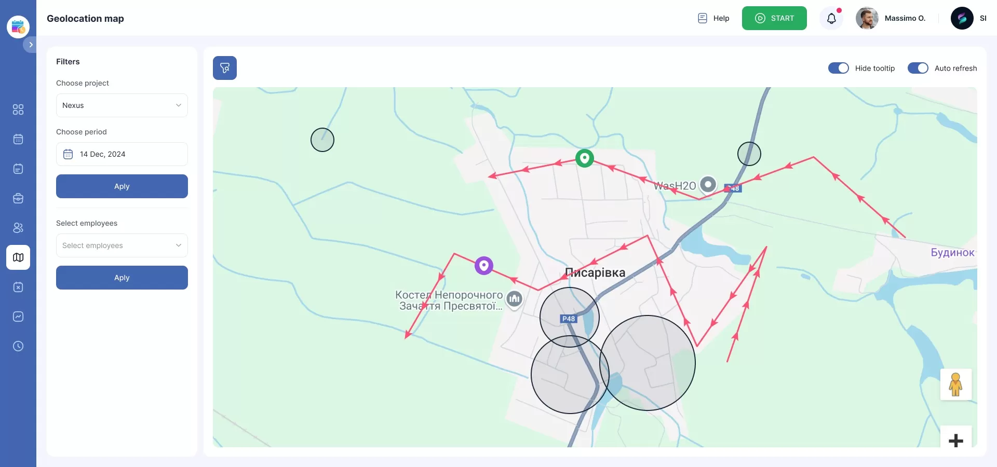997x467 pixels.
Task: Open the briefcase icon in sidebar
Action: point(18,198)
